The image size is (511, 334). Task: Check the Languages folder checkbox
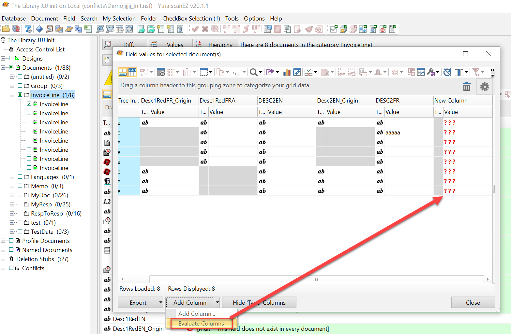[20, 177]
